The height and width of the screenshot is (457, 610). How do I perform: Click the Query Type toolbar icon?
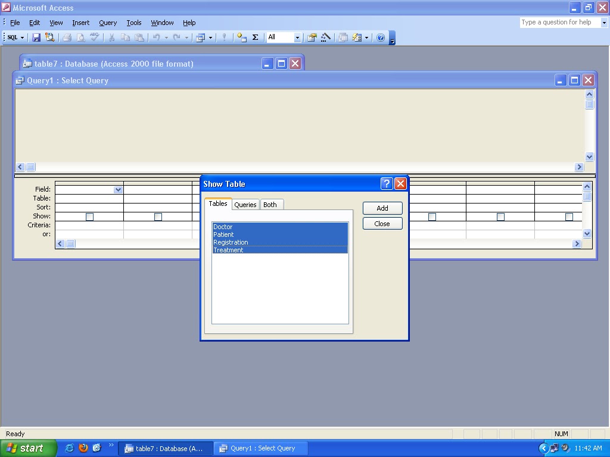(x=200, y=37)
